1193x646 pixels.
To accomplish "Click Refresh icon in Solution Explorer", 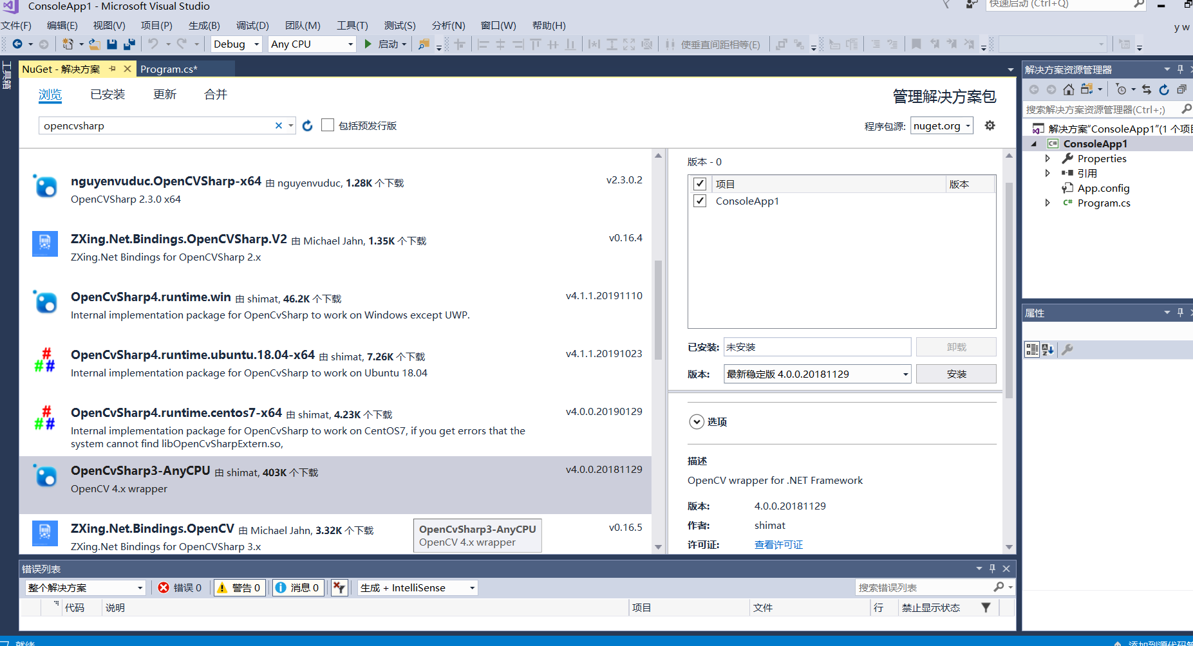I will 1164,89.
